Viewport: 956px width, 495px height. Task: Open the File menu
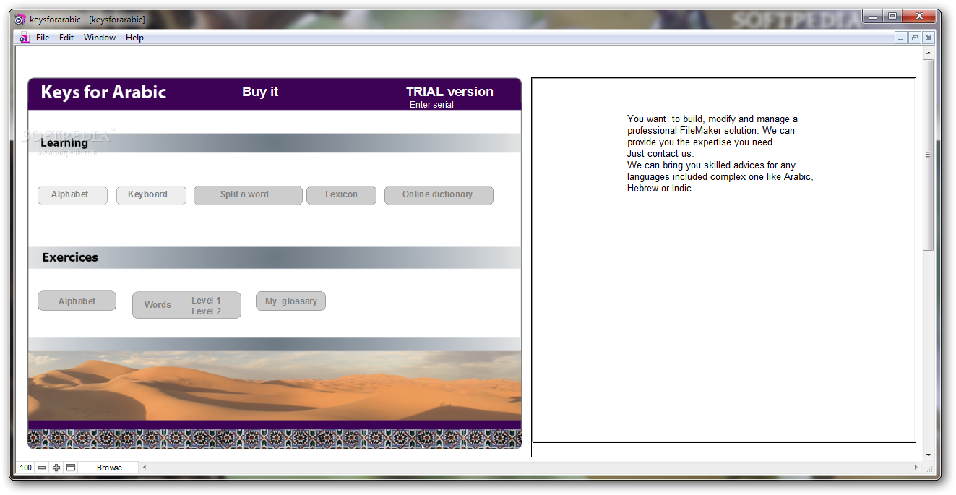43,38
